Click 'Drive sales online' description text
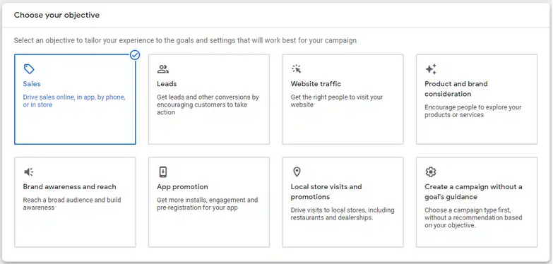The height and width of the screenshot is (264, 553). pyautogui.click(x=74, y=101)
